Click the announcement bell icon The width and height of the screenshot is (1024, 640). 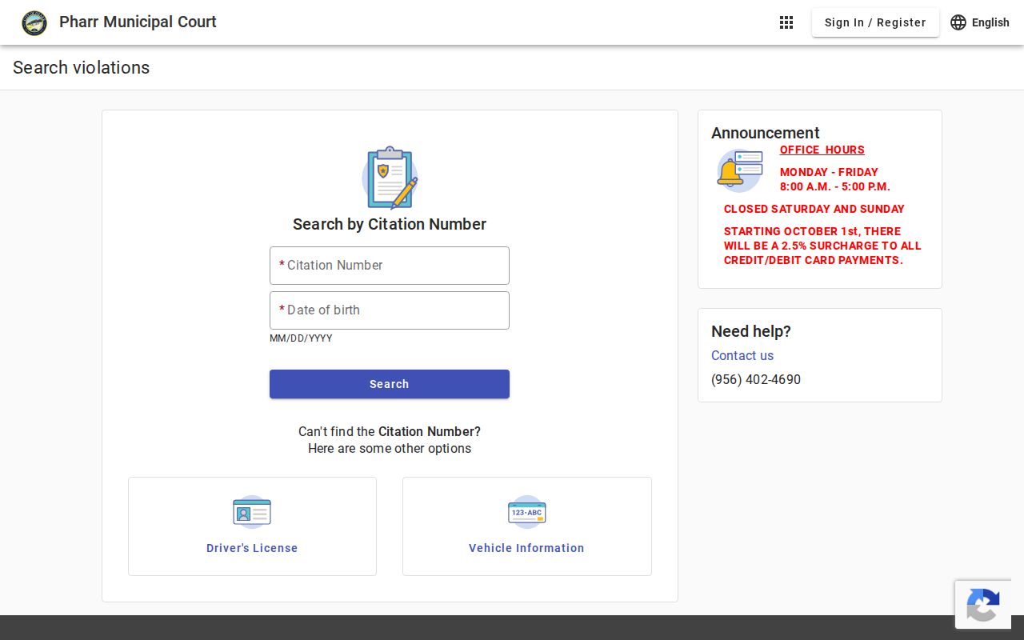coord(739,170)
